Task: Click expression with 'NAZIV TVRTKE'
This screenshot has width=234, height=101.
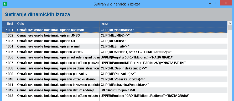Action: click(x=143, y=63)
